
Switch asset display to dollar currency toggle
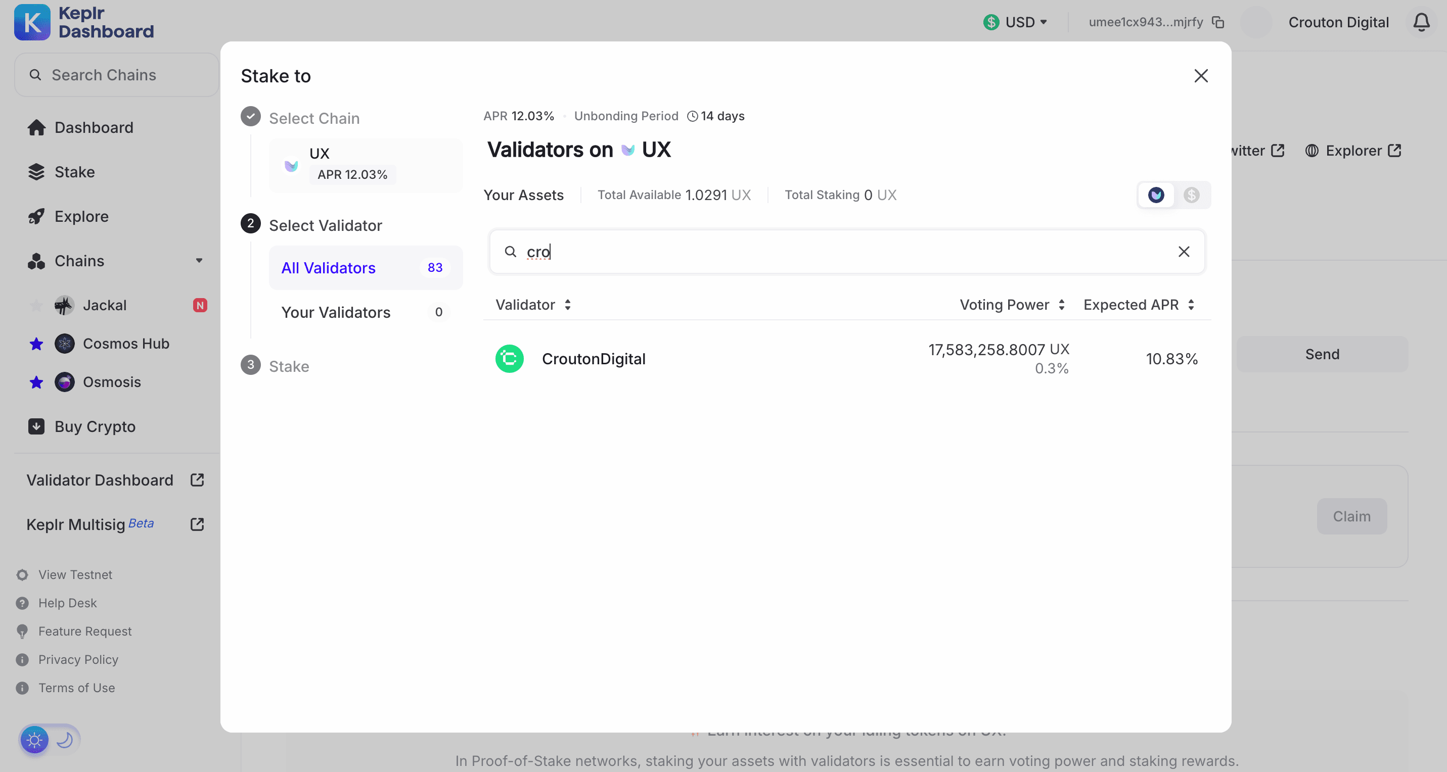pos(1191,195)
